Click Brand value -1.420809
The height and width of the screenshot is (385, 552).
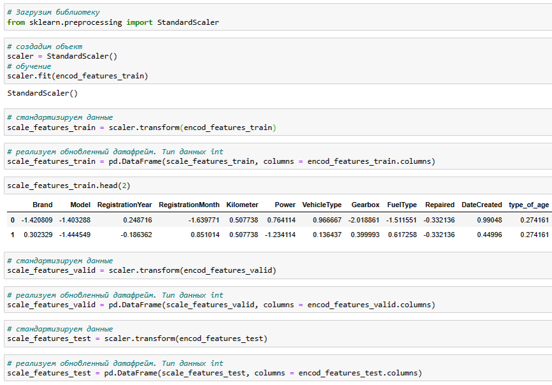click(37, 220)
